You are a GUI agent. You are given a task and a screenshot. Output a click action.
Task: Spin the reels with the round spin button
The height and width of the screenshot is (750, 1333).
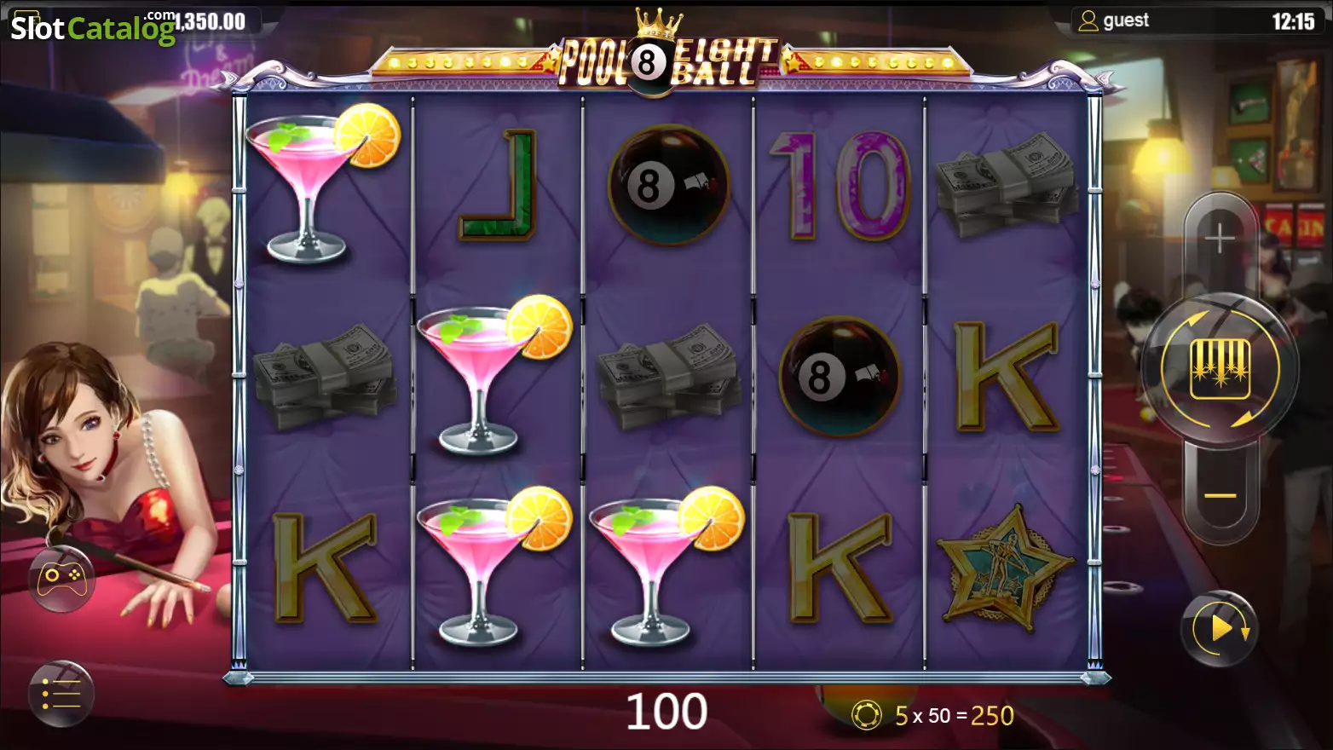coord(1220,369)
